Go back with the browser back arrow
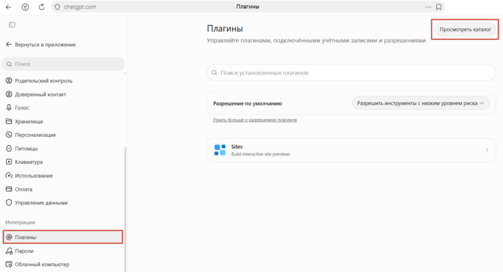Viewport: 503px width, 272px height. coord(9,7)
